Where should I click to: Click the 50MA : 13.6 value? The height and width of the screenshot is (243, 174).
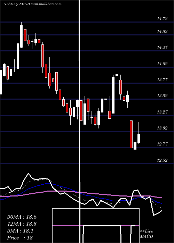click(22, 217)
